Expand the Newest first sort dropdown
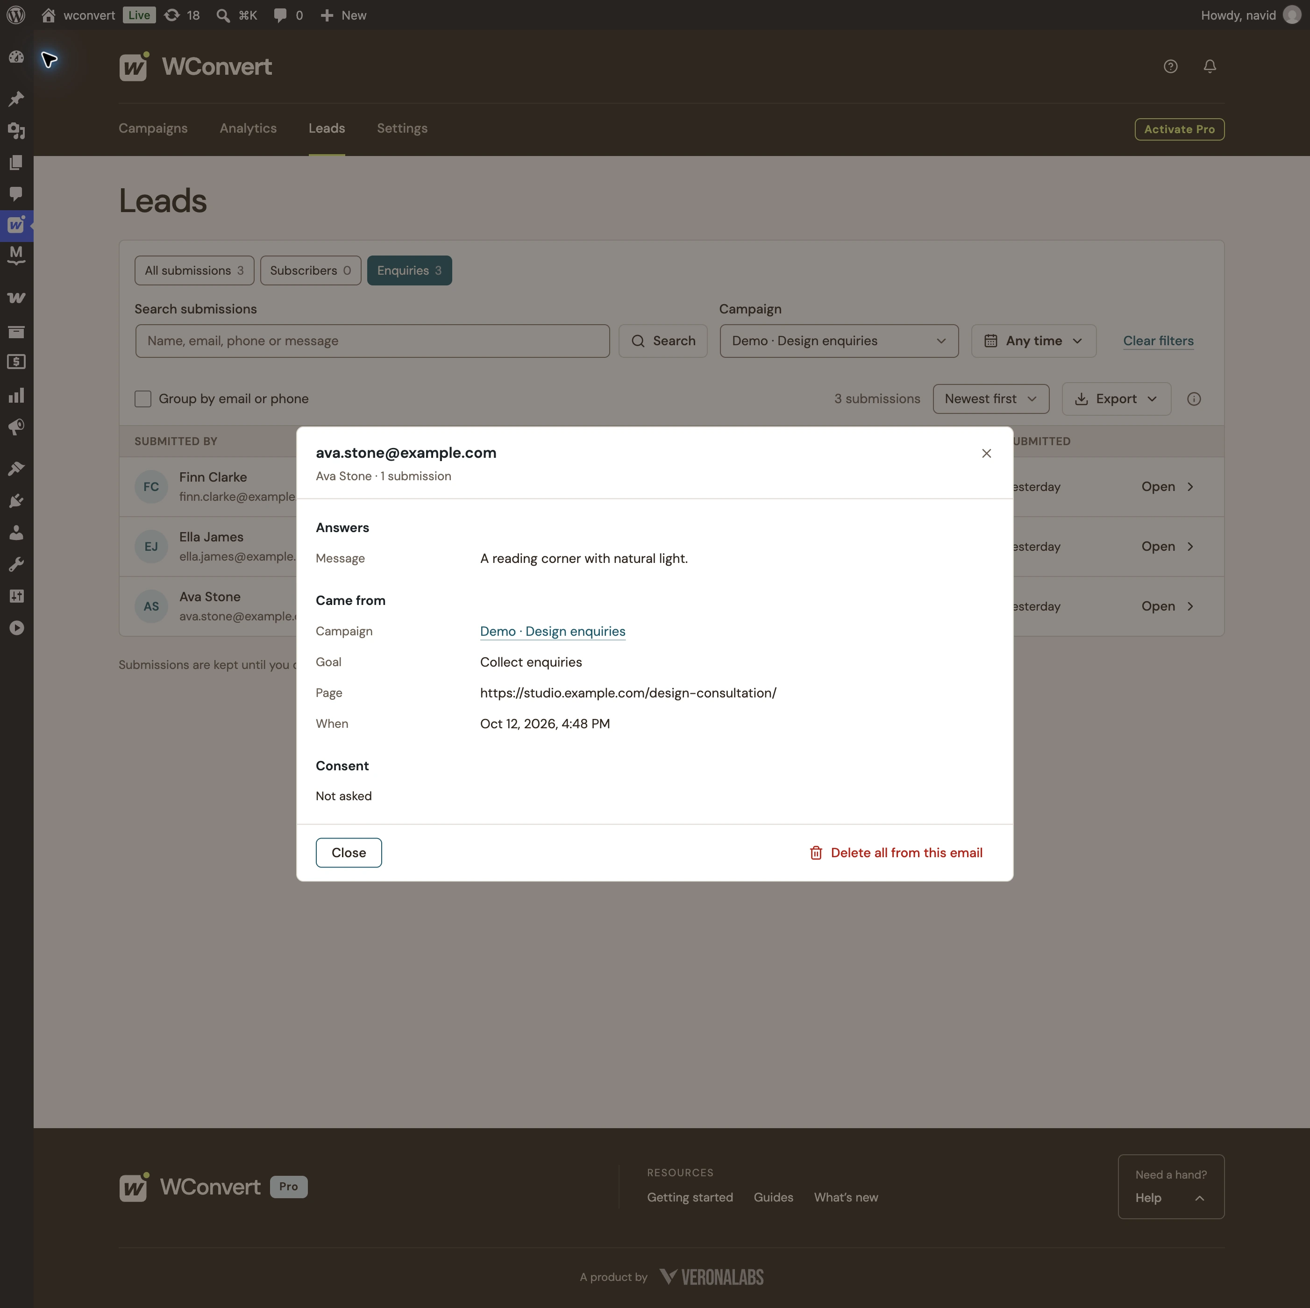 point(990,398)
